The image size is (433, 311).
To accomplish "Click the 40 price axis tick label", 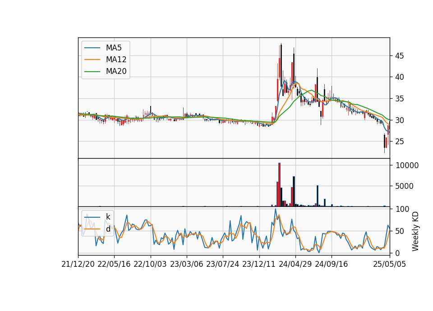I will (x=400, y=77).
